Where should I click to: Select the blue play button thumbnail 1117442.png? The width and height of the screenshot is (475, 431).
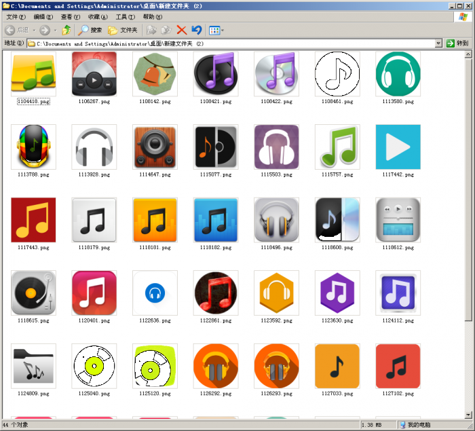(398, 147)
